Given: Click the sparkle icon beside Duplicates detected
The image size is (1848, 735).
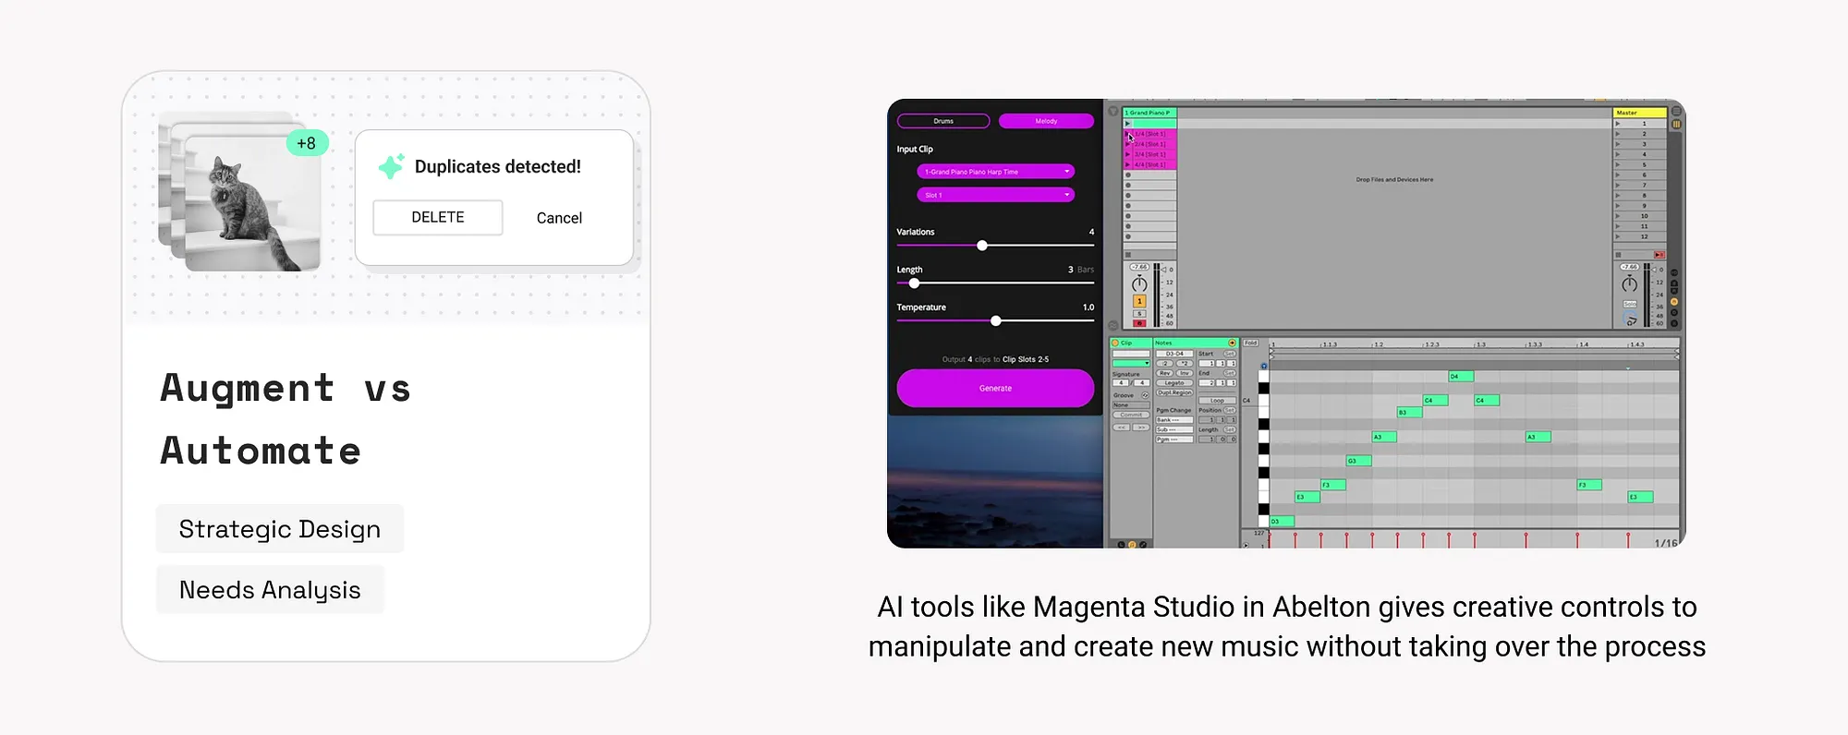Looking at the screenshot, I should click(391, 166).
